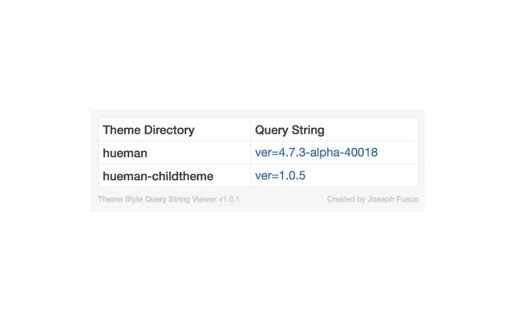Click the Theme Directory column header

tap(148, 130)
